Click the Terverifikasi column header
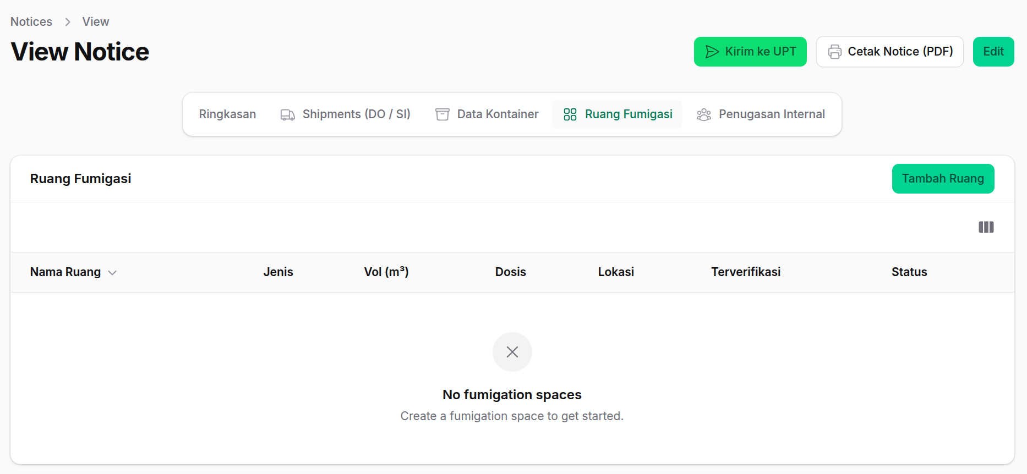 (746, 272)
